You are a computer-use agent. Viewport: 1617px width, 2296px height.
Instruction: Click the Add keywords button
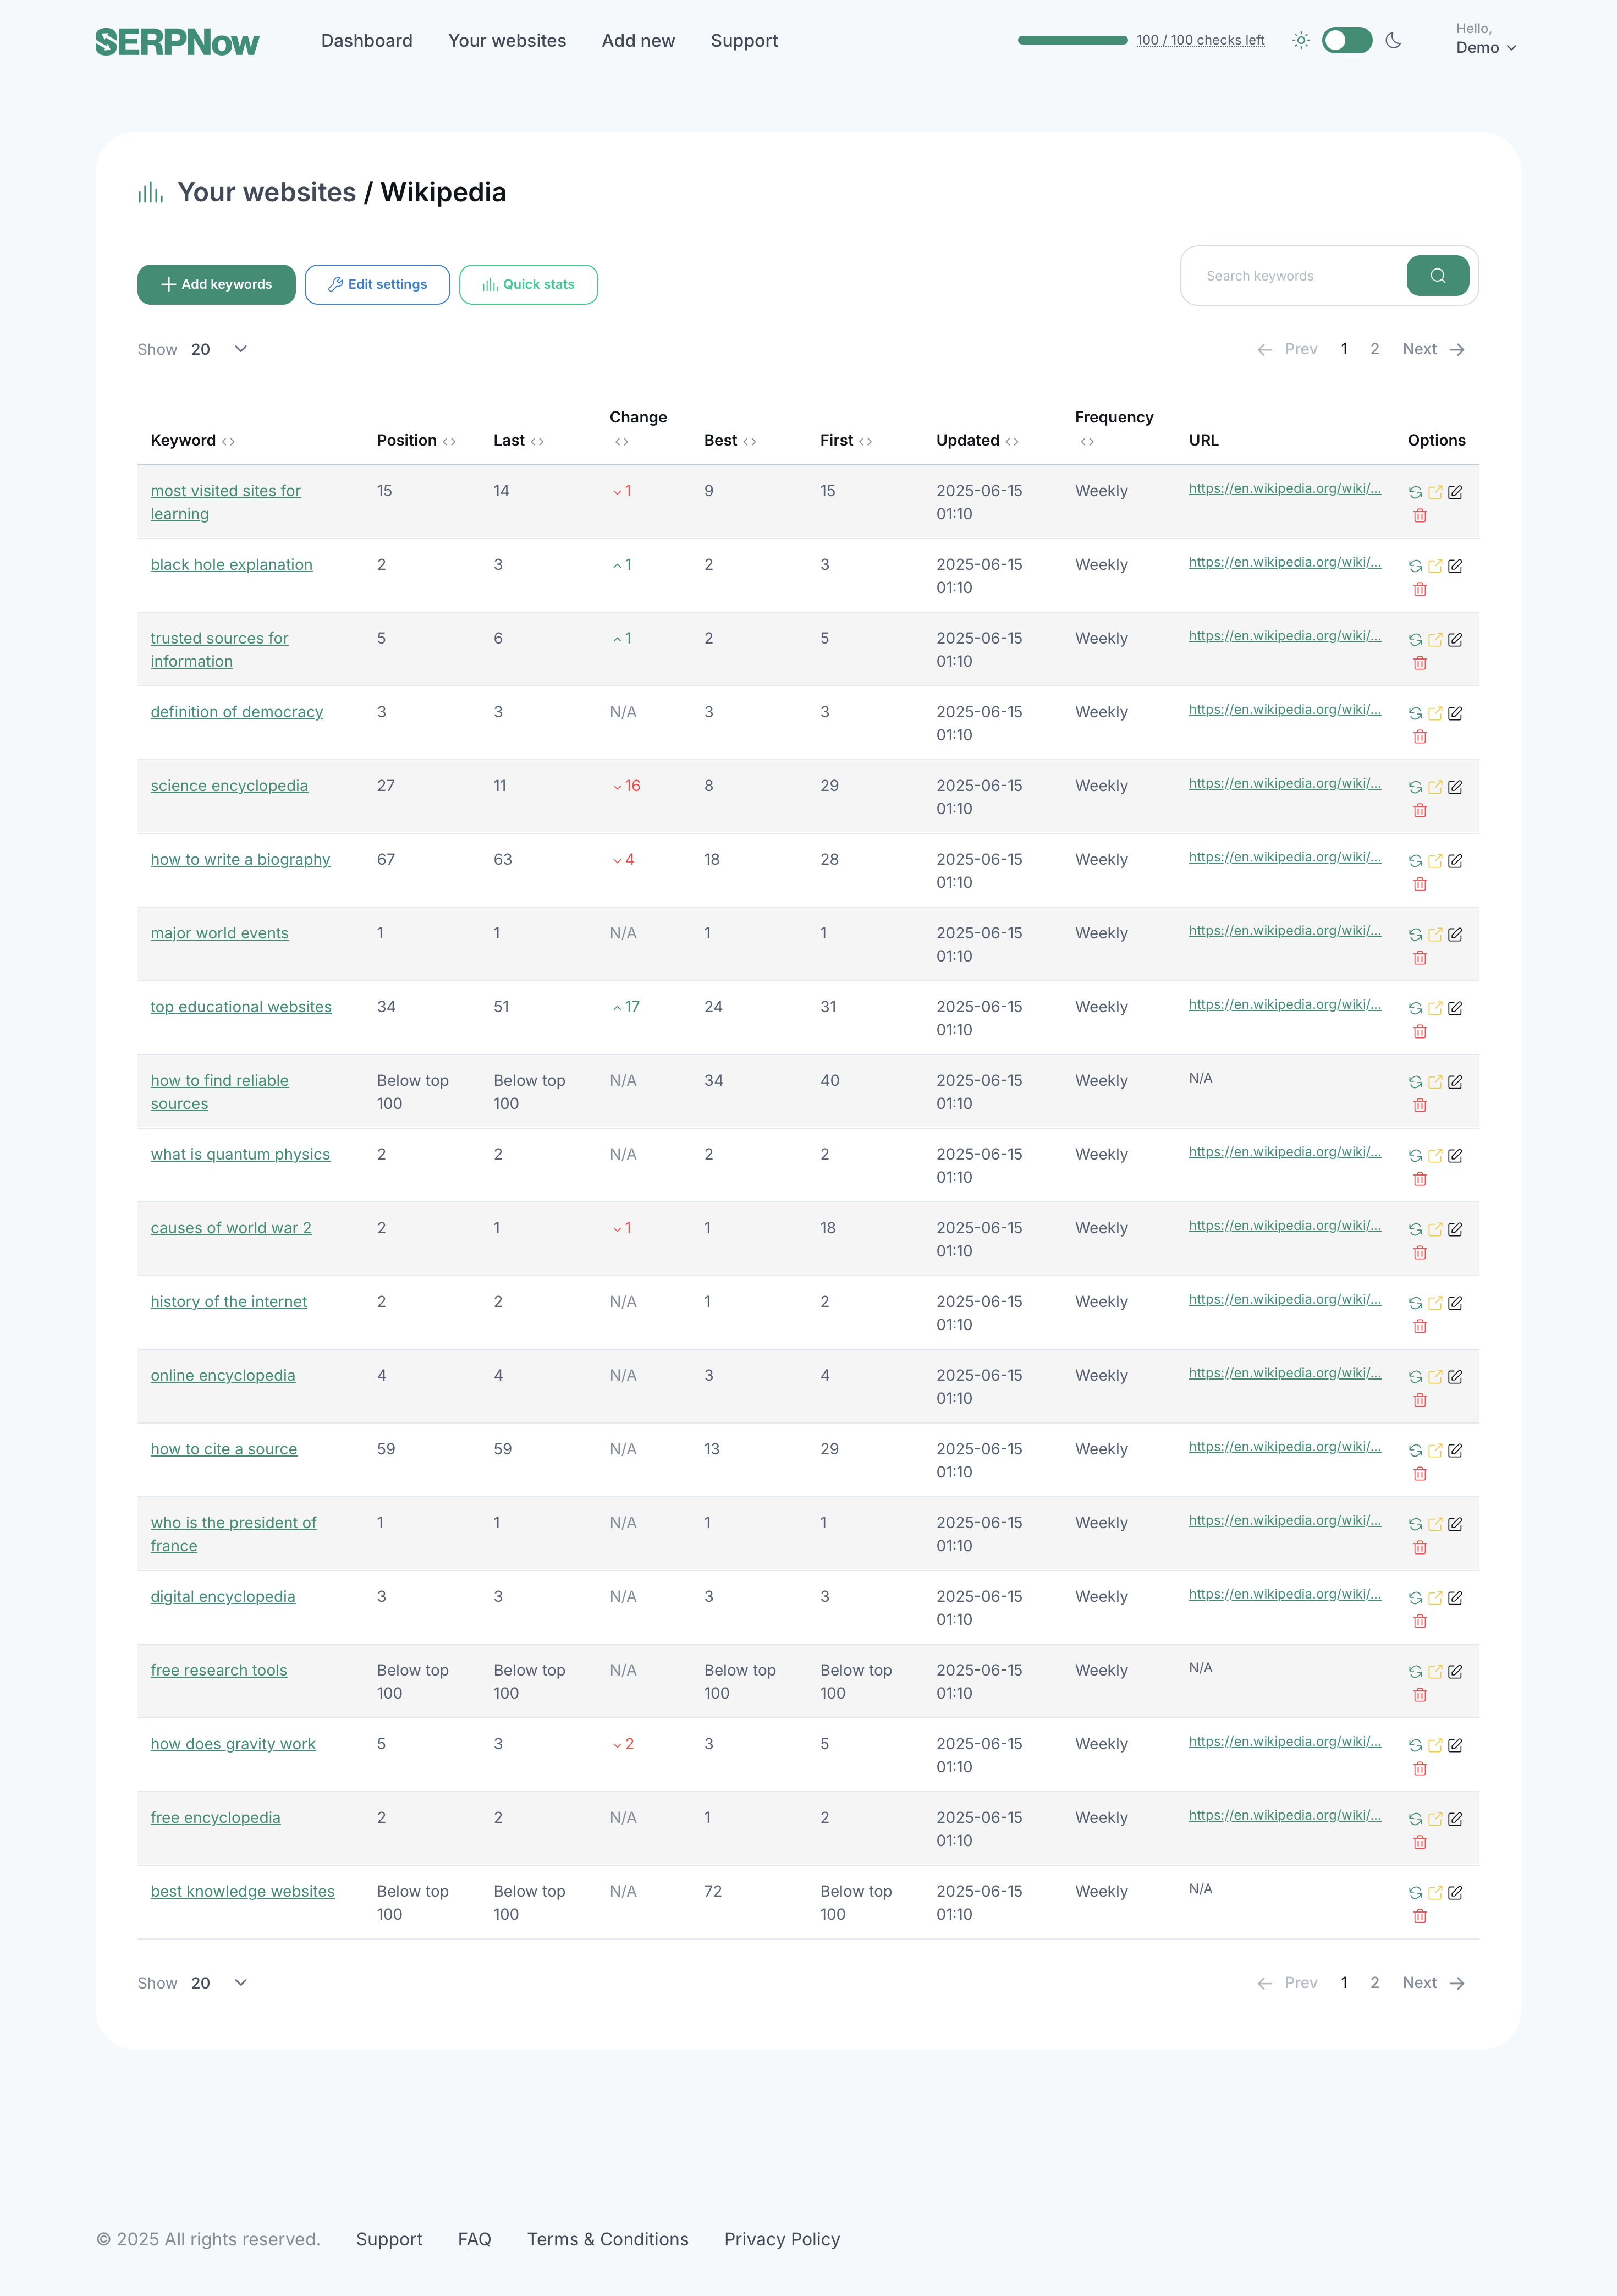tap(216, 285)
